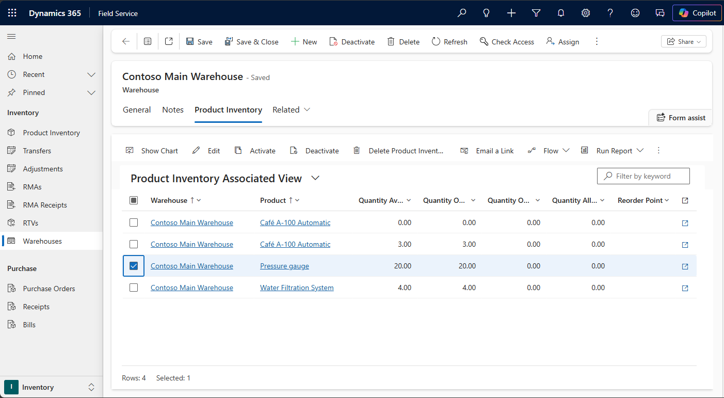Open Form assist panel
This screenshot has height=398, width=724.
click(681, 118)
